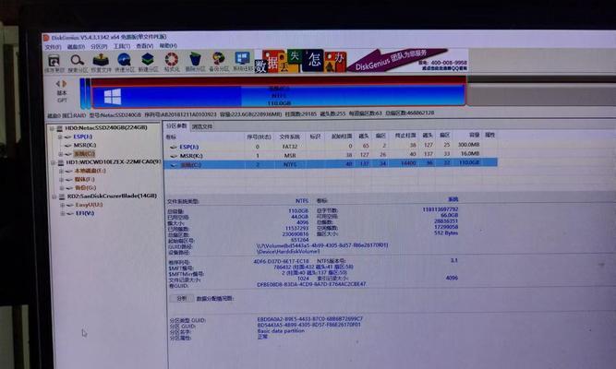Viewport: 616px width, 369px height.
Task: Click the 分析 button
Action: click(182, 298)
